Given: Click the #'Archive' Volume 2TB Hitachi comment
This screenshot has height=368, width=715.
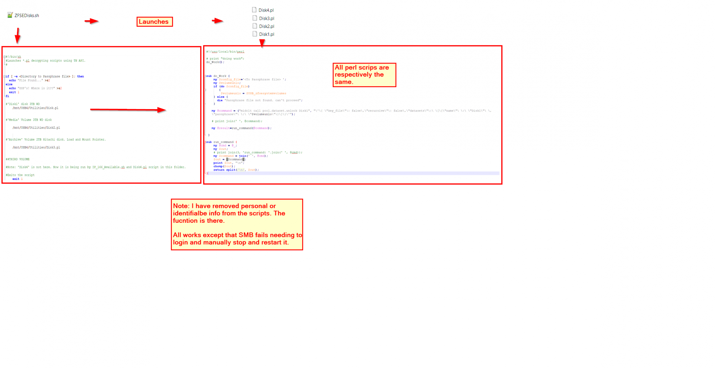Looking at the screenshot, I should click(56, 140).
